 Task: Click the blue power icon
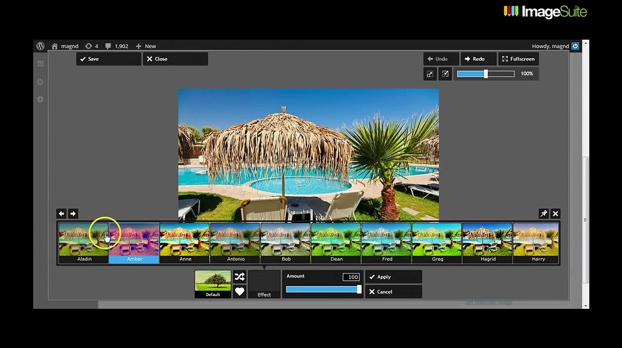[x=575, y=46]
